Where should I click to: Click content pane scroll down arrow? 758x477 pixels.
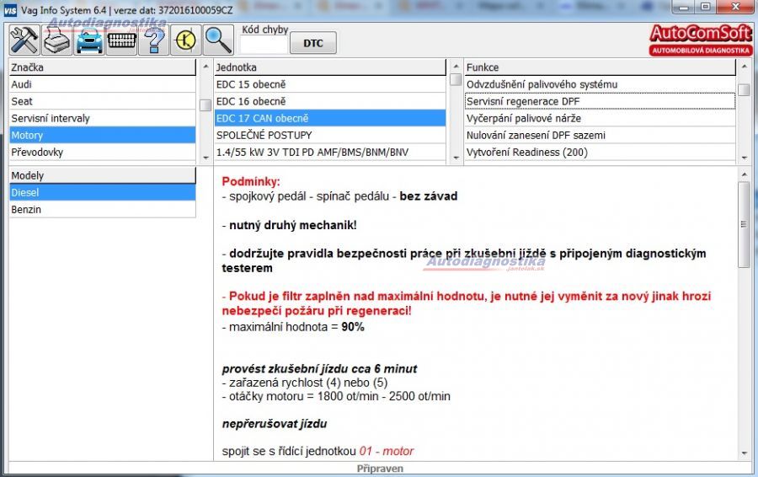tap(744, 453)
